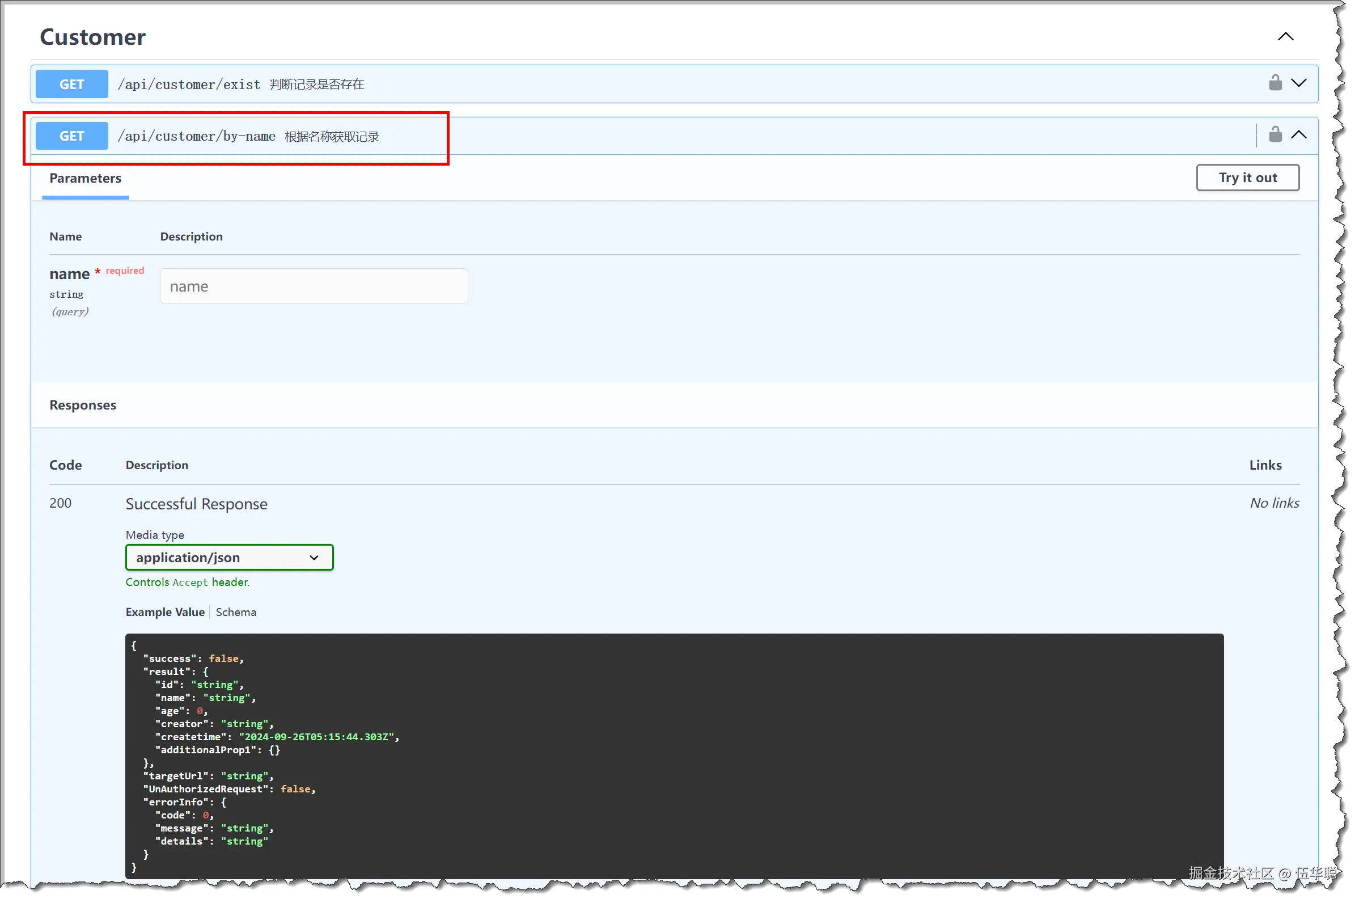Click the JSON example code block
Viewport: 1359px width, 903px height.
click(x=674, y=754)
